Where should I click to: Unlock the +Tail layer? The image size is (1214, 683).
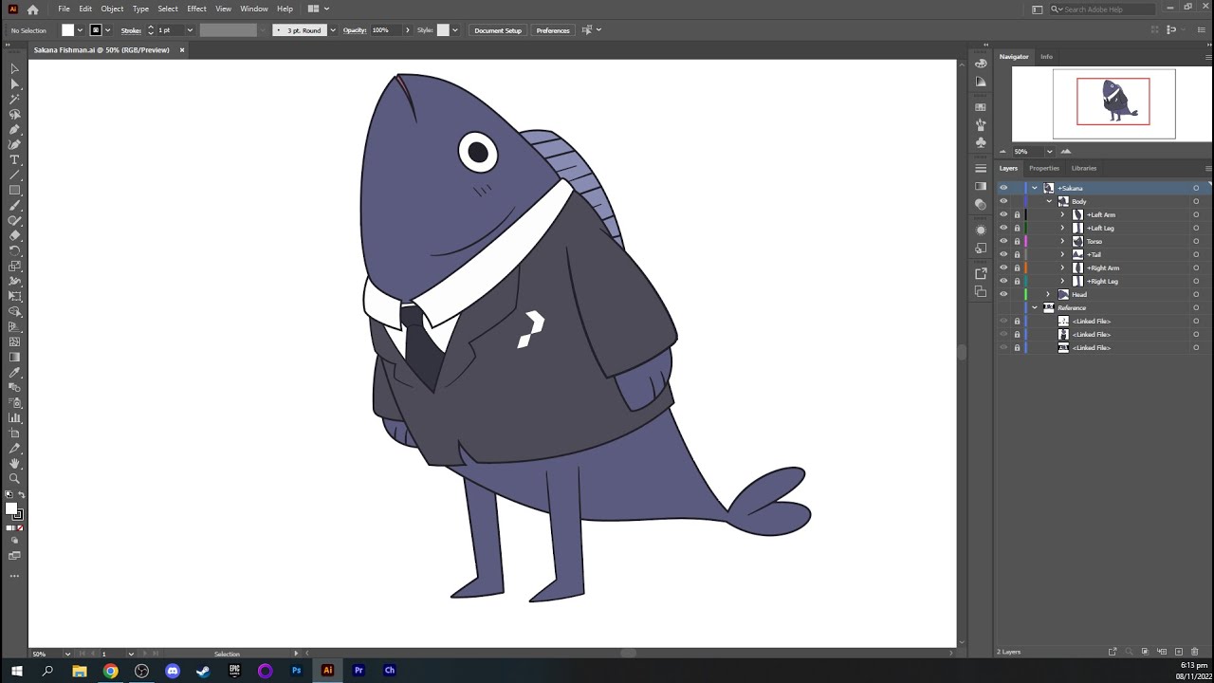pos(1017,254)
